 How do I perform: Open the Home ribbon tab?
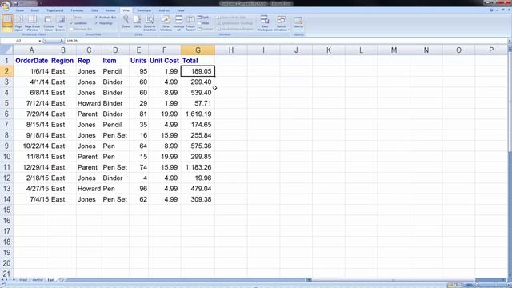19,10
